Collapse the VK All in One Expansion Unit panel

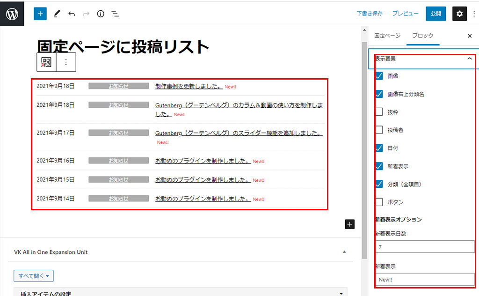(x=344, y=252)
